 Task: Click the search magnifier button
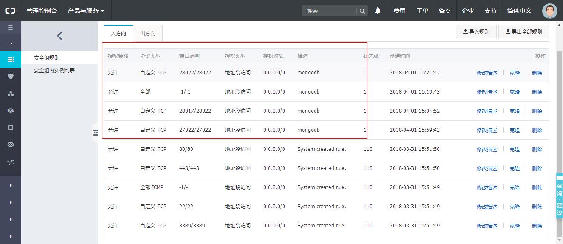(362, 11)
